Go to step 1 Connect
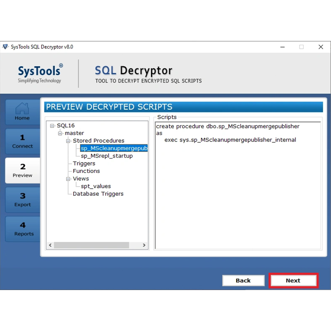 tap(22, 141)
